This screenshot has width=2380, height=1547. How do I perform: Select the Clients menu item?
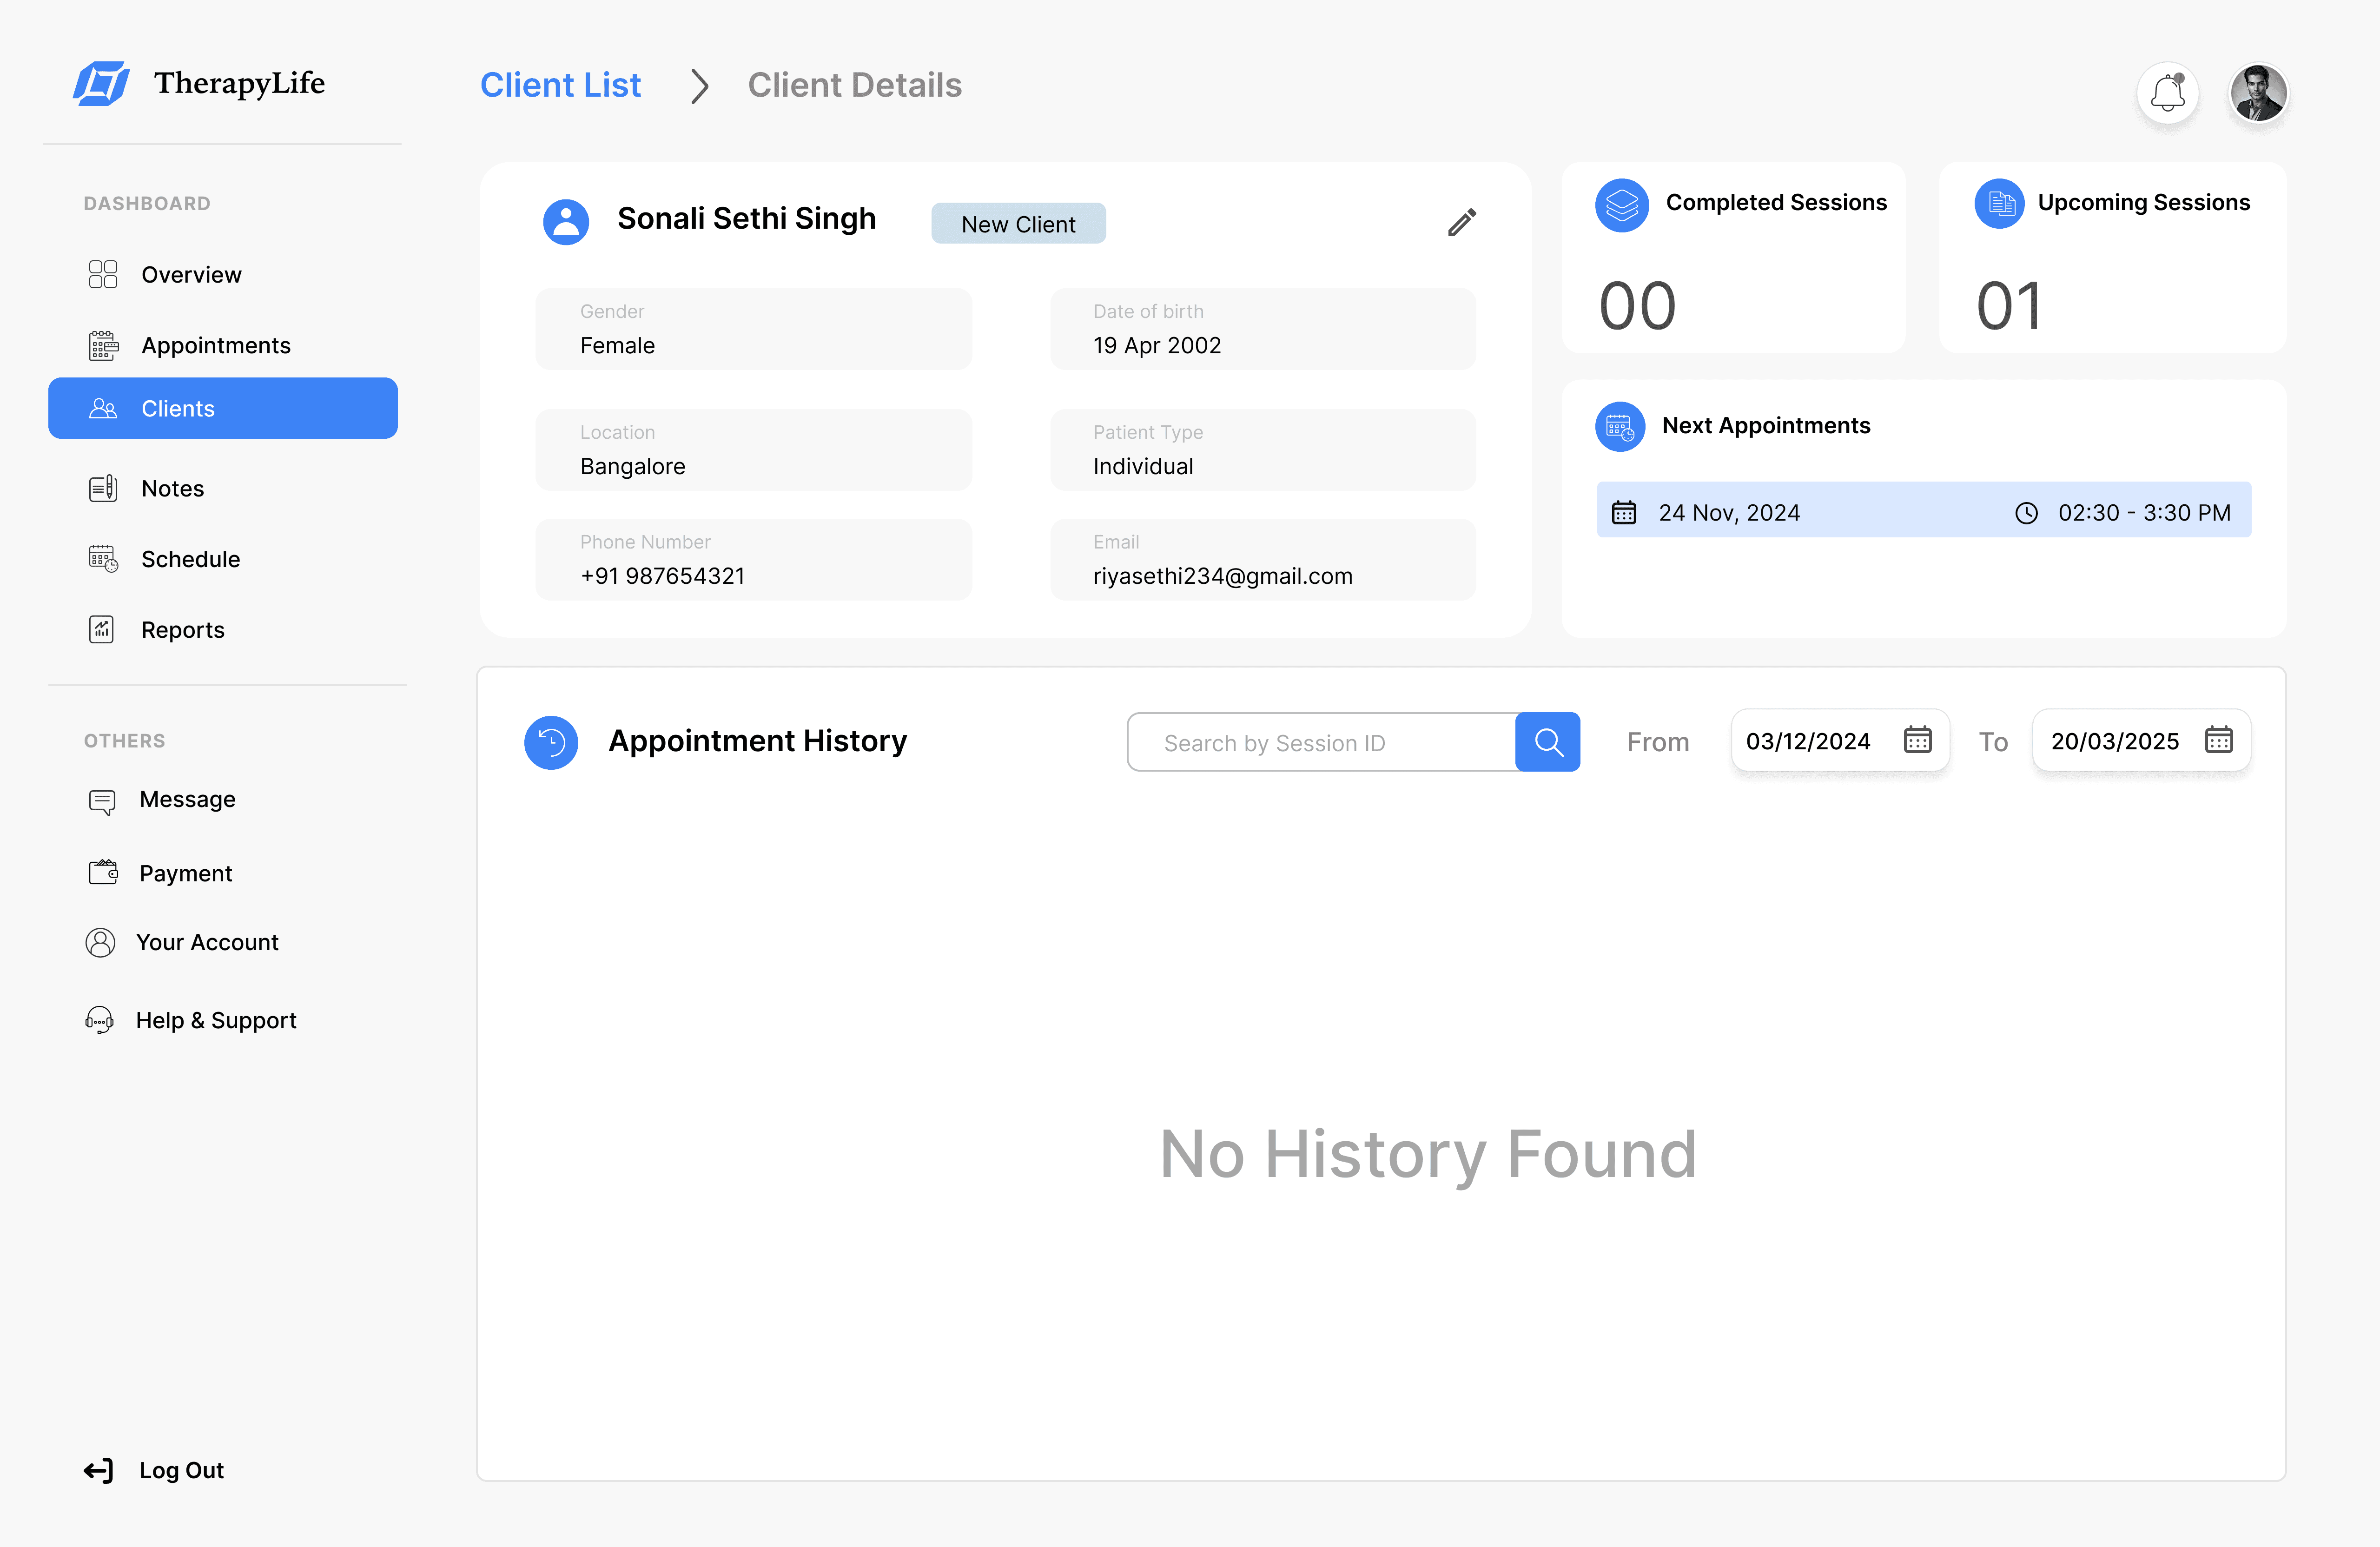pyautogui.click(x=223, y=408)
